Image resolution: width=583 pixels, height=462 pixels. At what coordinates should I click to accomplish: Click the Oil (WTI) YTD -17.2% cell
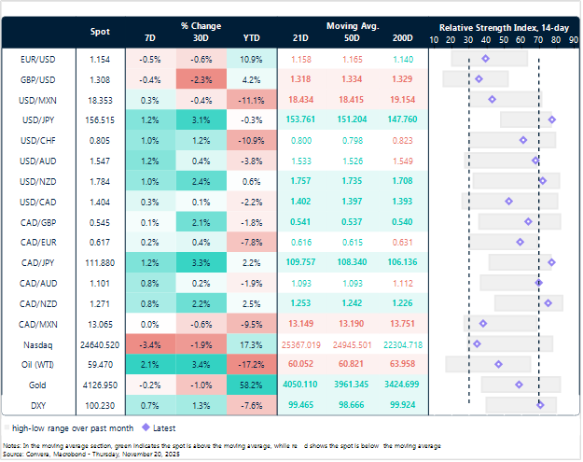pos(253,364)
